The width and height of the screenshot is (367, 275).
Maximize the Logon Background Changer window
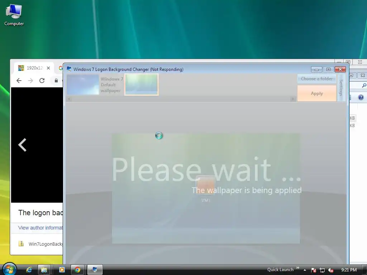coord(328,69)
